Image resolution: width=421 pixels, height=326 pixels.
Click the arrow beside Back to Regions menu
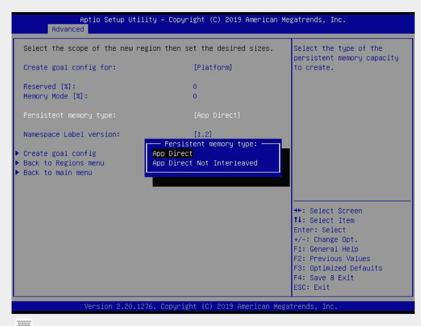pyautogui.click(x=17, y=163)
